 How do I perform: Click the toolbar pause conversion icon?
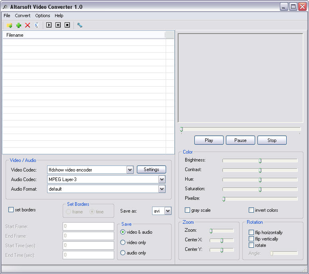click(x=58, y=25)
